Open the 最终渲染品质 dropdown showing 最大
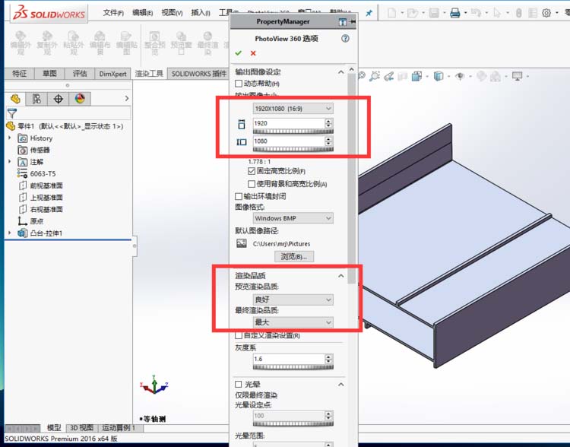570x447 pixels. 293,322
